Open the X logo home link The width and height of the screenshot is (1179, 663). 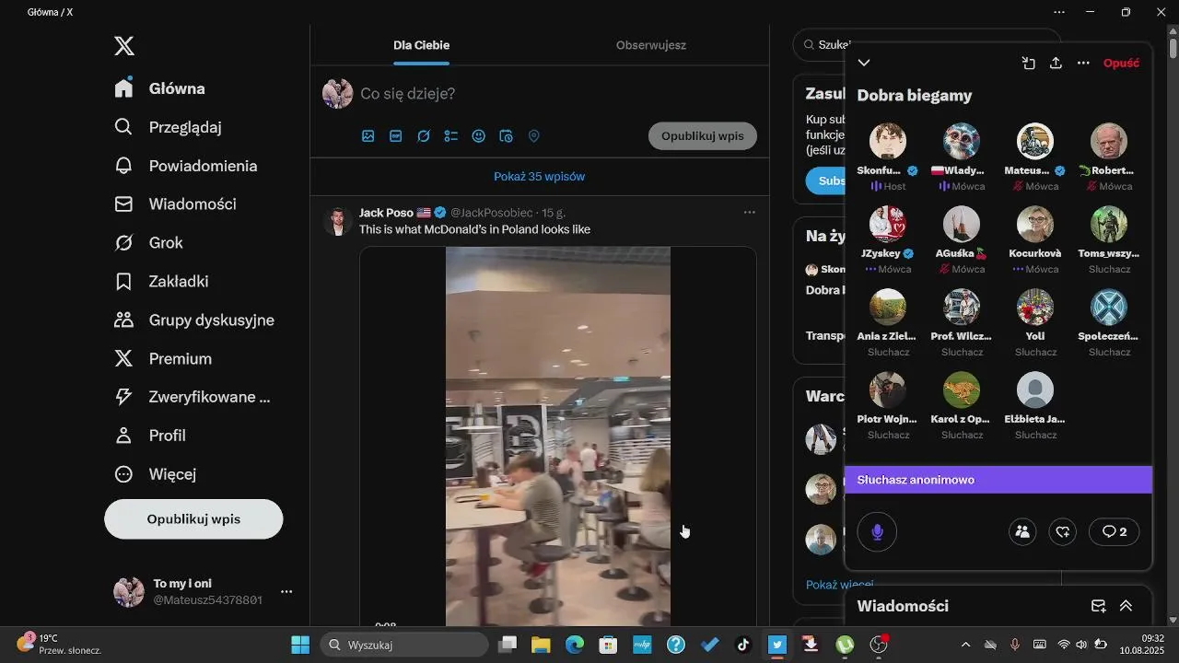(x=124, y=46)
